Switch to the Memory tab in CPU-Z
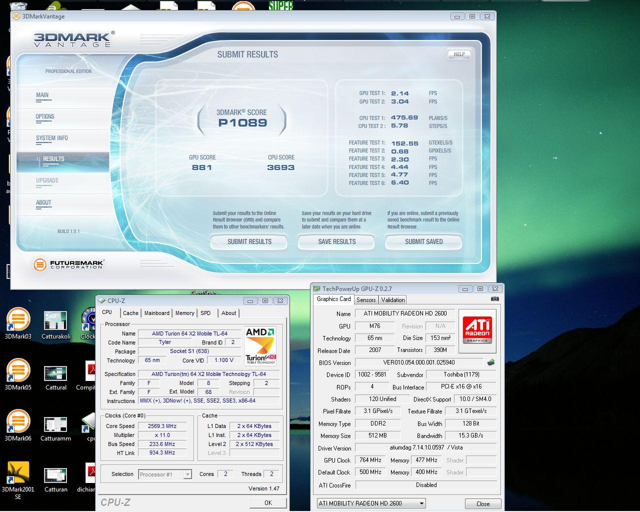The width and height of the screenshot is (640, 512). pyautogui.click(x=184, y=313)
